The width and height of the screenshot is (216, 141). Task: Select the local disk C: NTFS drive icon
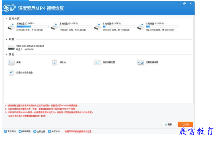11,26
